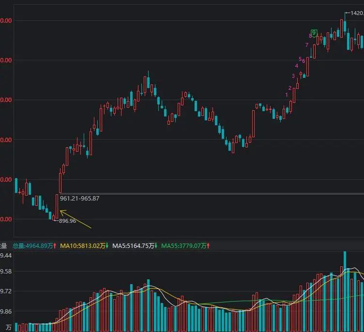Click the 896.96 low price label
This screenshot has width=364, height=332.
67,221
